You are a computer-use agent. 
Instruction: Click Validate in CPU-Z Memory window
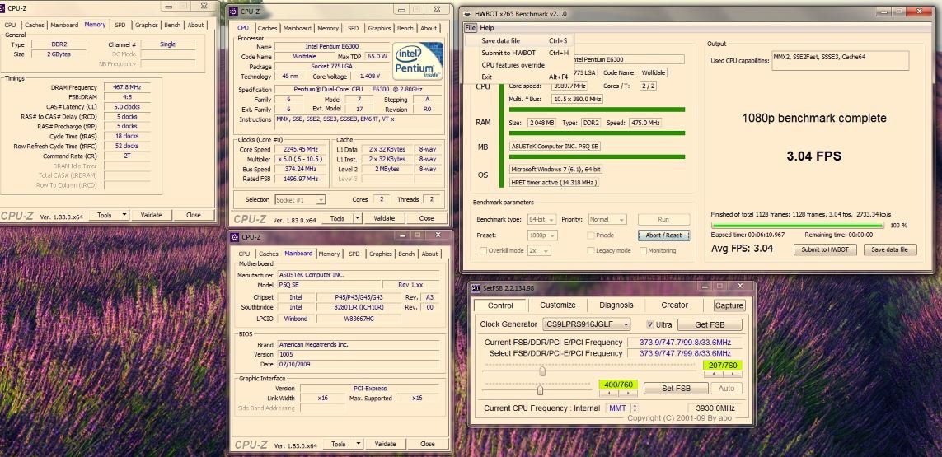pyautogui.click(x=151, y=215)
